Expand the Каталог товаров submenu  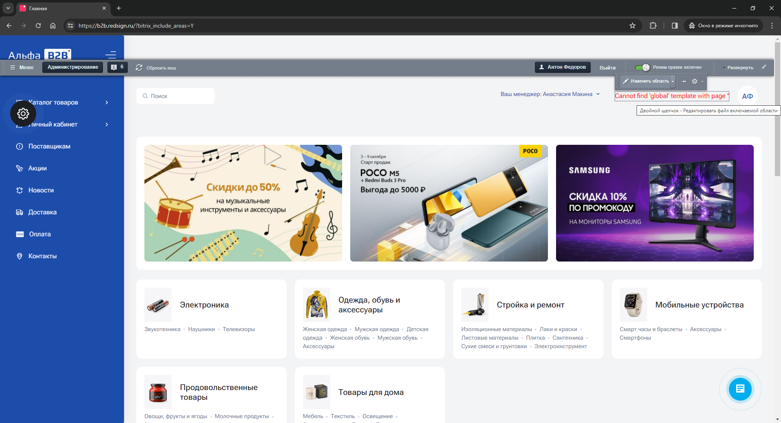click(x=107, y=102)
